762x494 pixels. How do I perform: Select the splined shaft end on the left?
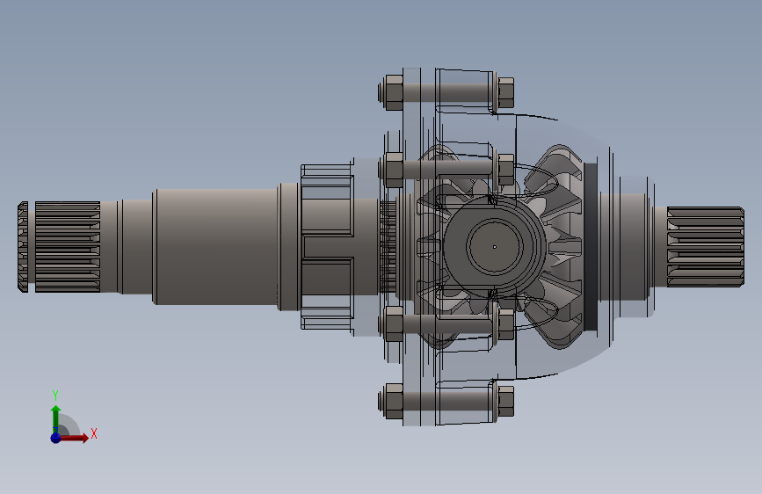pyautogui.click(x=67, y=247)
